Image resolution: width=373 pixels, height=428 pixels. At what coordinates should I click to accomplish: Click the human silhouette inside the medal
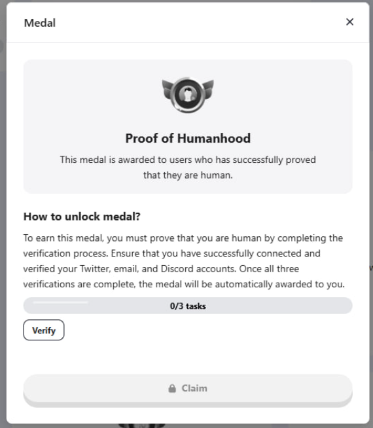tap(188, 94)
